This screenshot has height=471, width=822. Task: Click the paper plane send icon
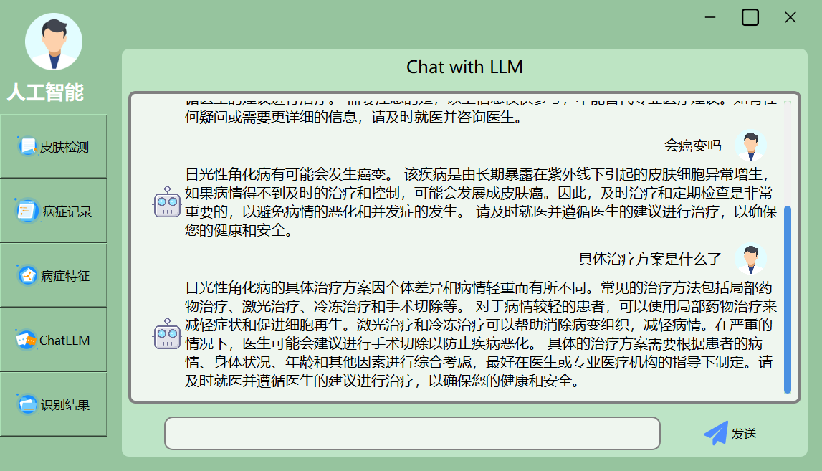(x=715, y=433)
